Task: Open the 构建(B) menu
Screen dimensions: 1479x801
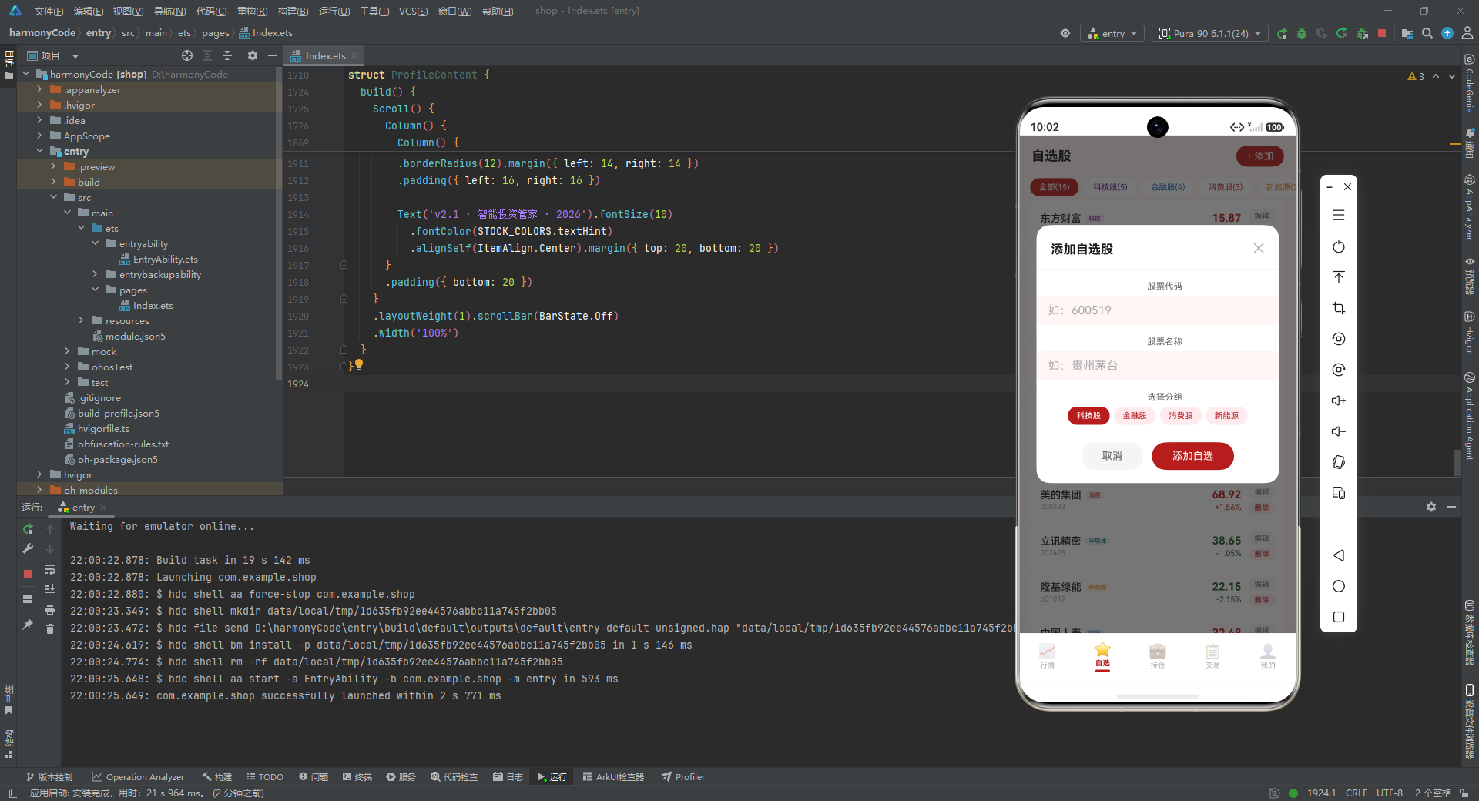Action: click(293, 11)
